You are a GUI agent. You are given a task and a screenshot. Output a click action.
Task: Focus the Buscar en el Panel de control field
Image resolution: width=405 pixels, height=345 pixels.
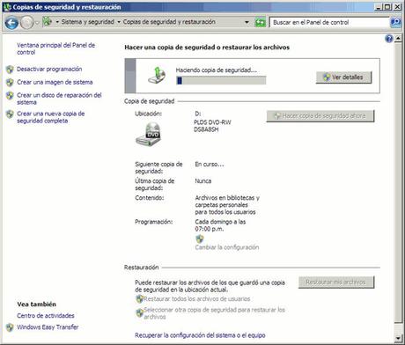pos(329,22)
